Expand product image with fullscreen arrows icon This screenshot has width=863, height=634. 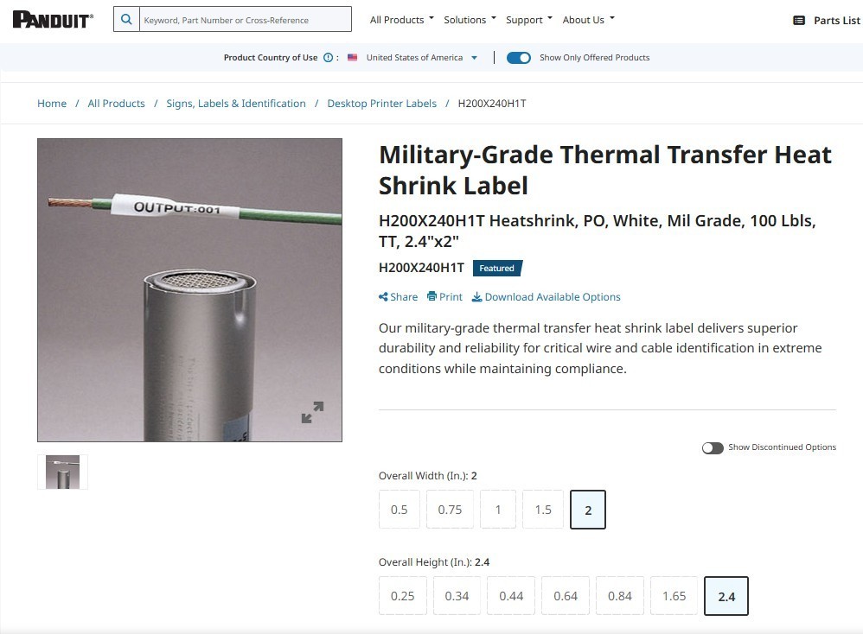click(x=313, y=412)
